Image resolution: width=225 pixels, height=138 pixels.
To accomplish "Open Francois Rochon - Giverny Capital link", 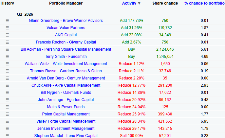I will click(66, 42).
